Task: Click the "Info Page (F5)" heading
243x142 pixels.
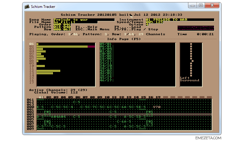Action: tap(124, 39)
